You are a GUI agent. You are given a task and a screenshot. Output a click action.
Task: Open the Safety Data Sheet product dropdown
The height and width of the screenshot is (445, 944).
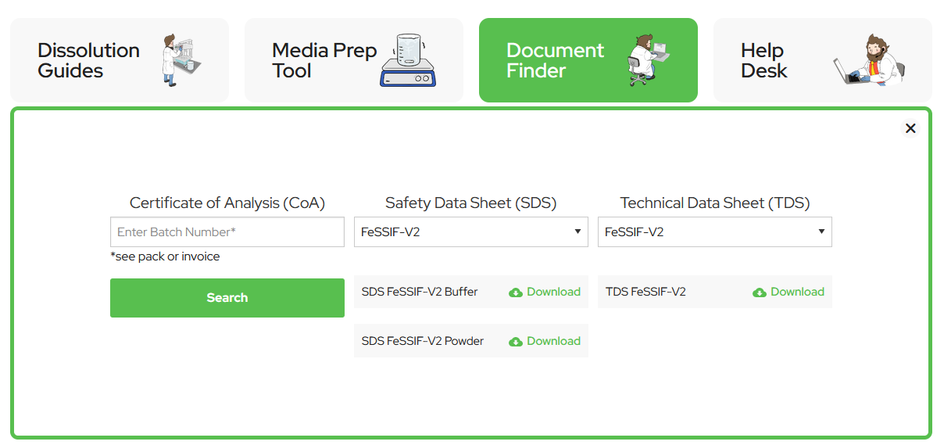(470, 232)
